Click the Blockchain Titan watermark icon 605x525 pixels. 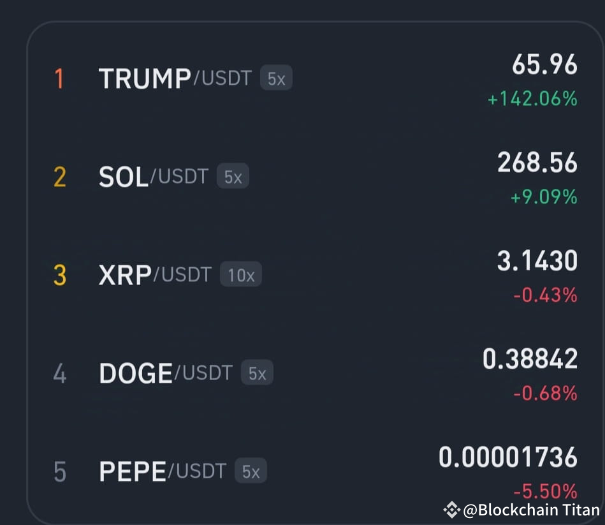453,510
